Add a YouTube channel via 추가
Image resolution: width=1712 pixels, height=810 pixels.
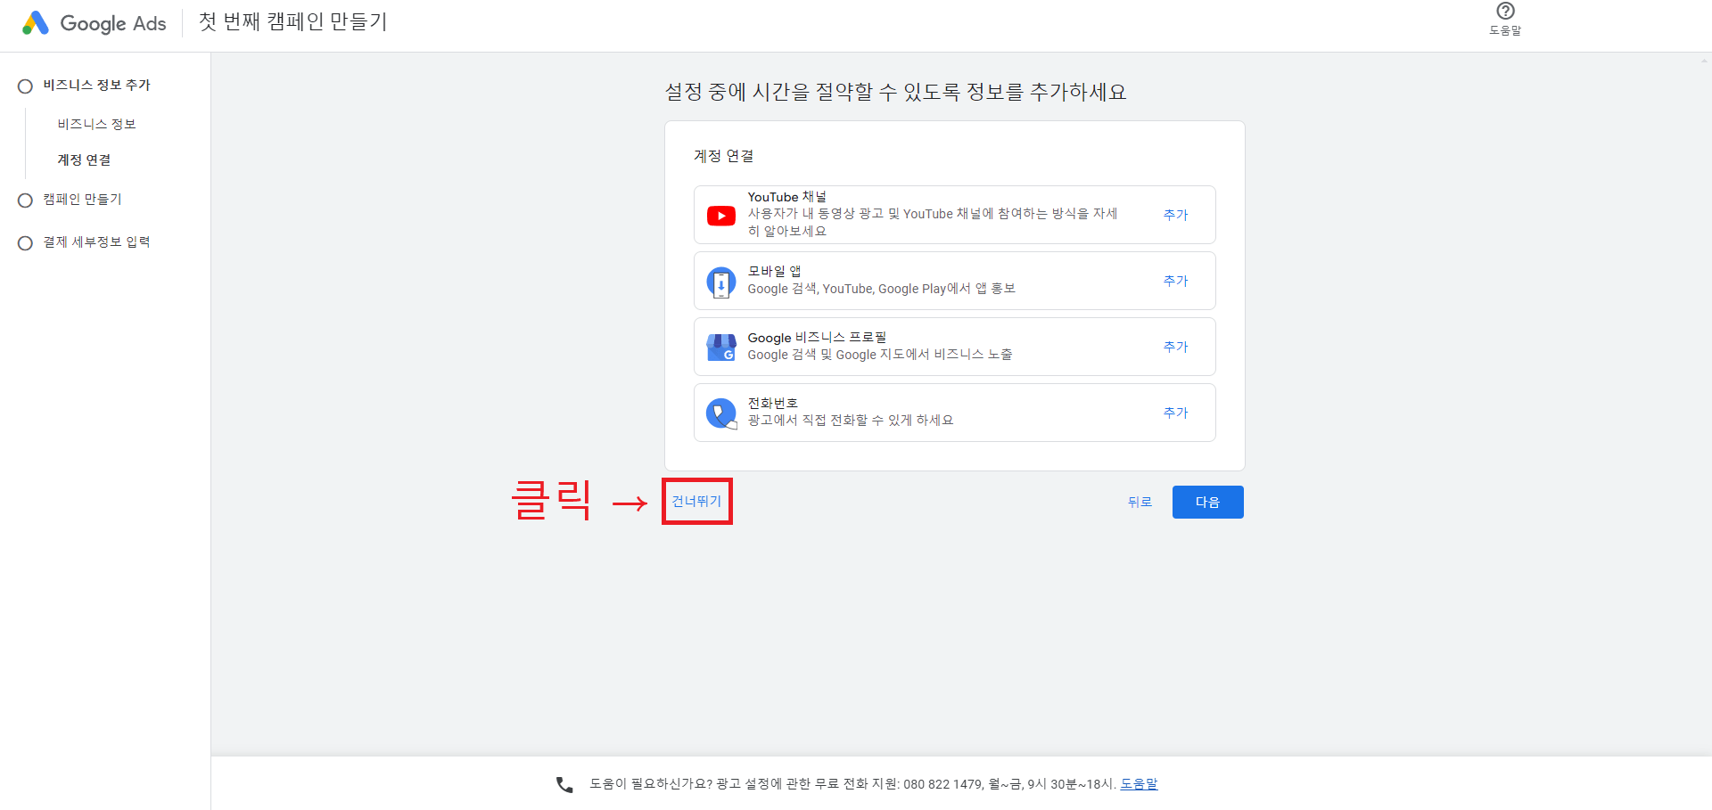pos(1175,215)
